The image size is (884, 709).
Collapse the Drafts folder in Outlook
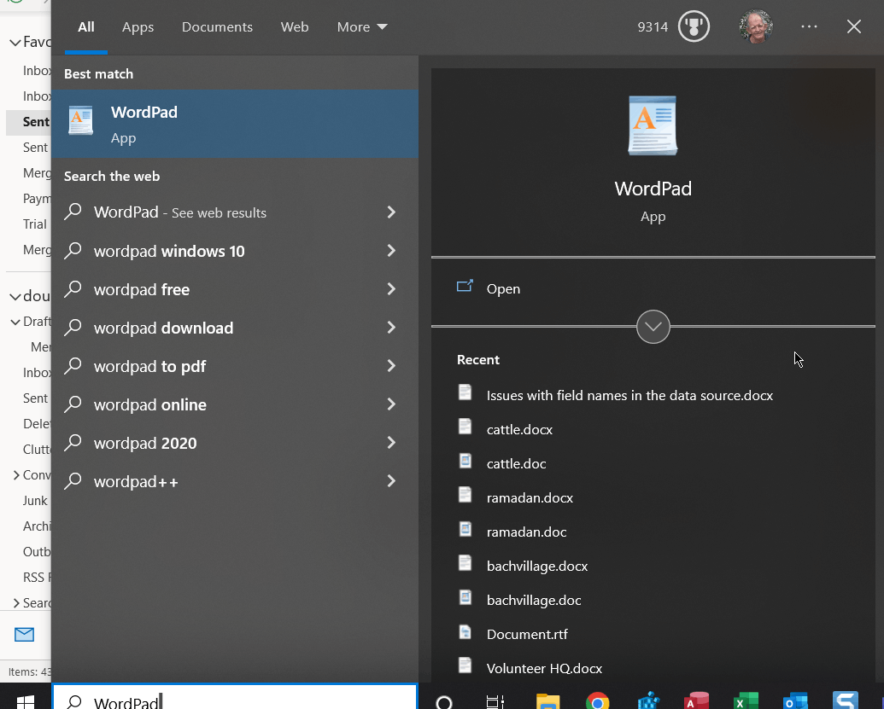point(15,323)
